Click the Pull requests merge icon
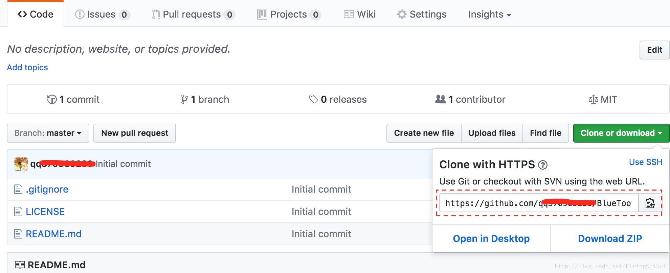The height and width of the screenshot is (273, 670). [156, 14]
